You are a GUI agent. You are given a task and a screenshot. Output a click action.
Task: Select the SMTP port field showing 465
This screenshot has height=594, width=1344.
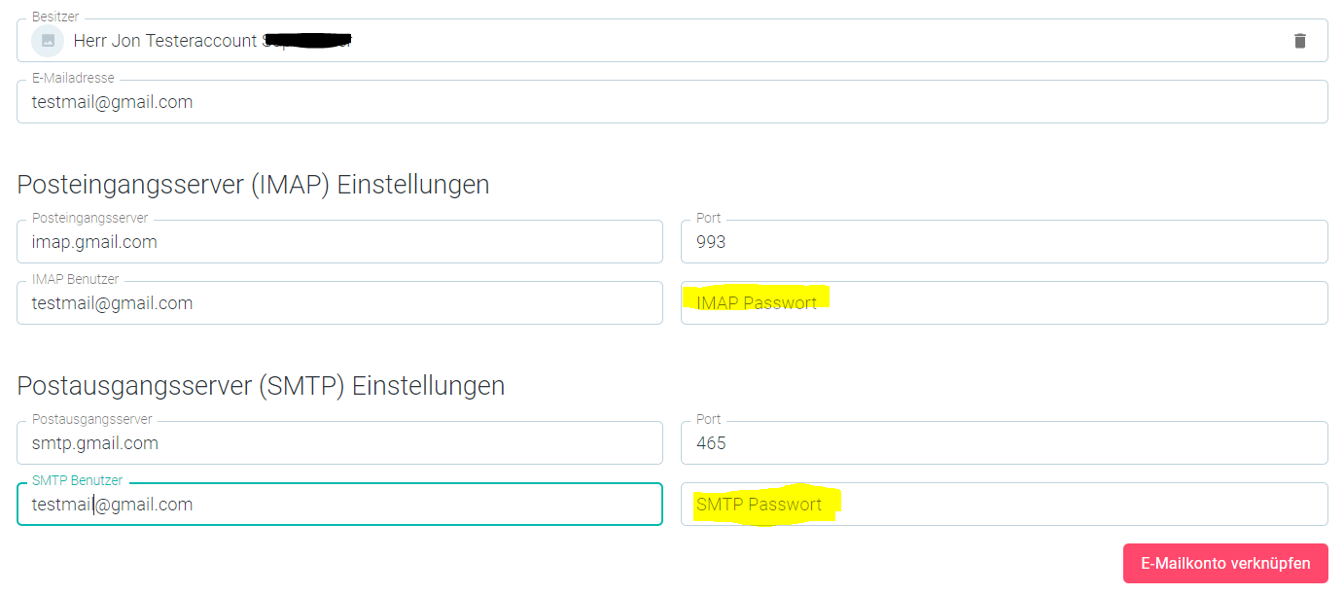(1004, 443)
